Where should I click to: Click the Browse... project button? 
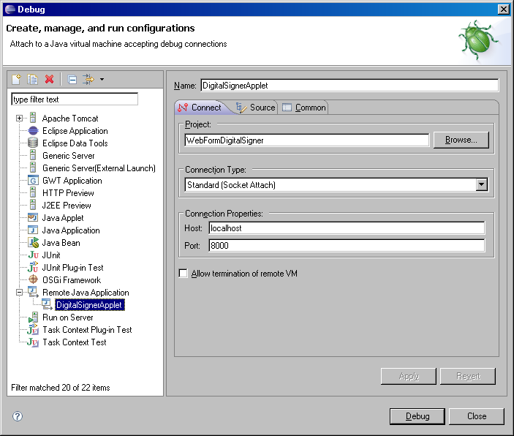click(461, 140)
